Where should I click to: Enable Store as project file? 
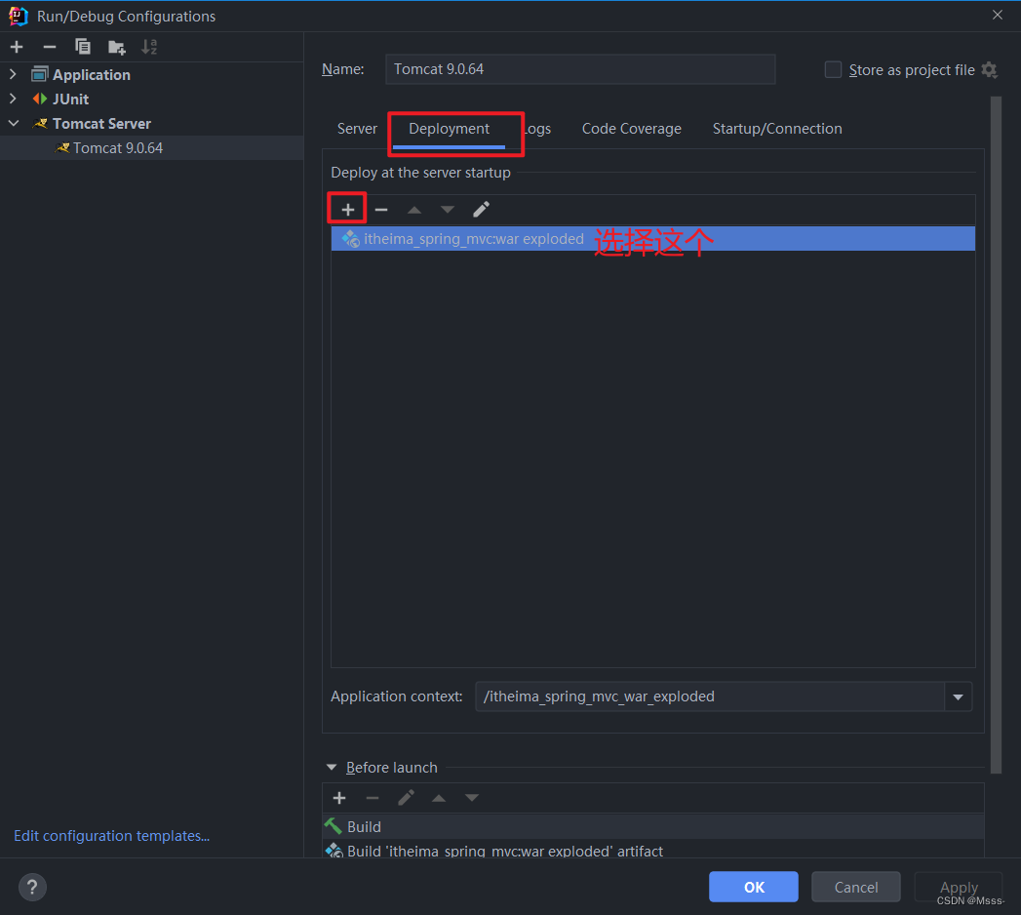(833, 69)
